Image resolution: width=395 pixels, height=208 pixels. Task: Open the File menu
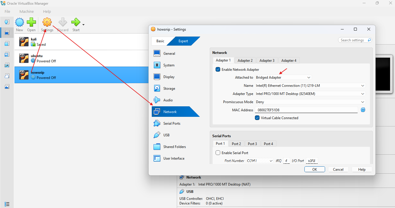point(7,12)
